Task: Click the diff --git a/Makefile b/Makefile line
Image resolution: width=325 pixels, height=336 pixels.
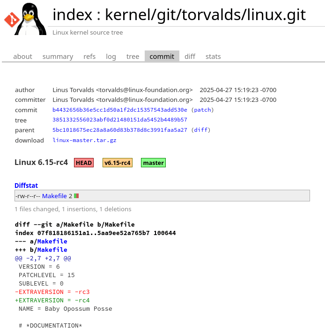Action: tap(75, 224)
